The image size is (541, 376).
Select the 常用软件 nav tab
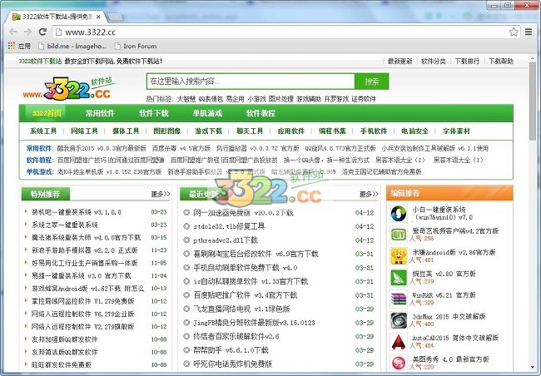100,113
